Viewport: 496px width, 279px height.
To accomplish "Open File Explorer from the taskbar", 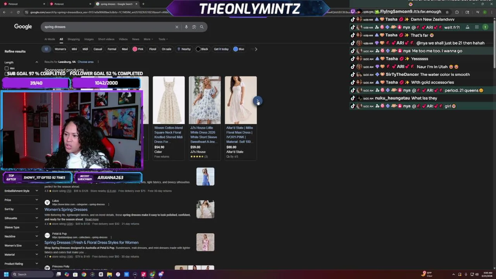I will tap(109, 274).
